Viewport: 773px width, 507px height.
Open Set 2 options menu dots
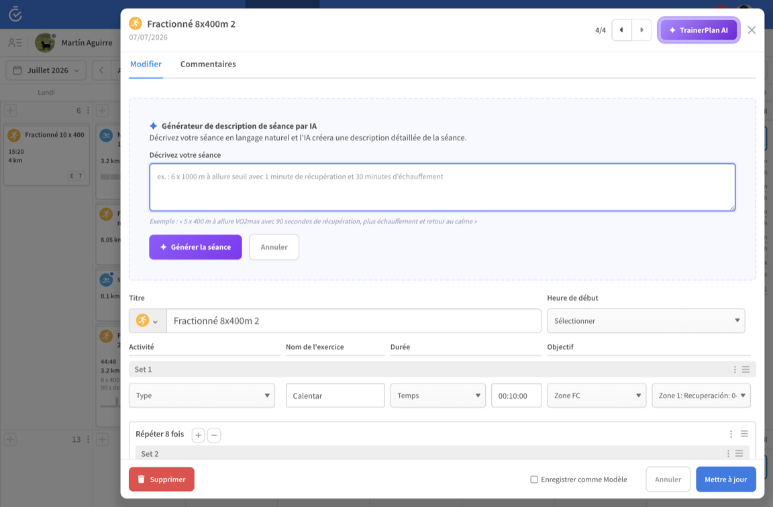click(x=727, y=454)
